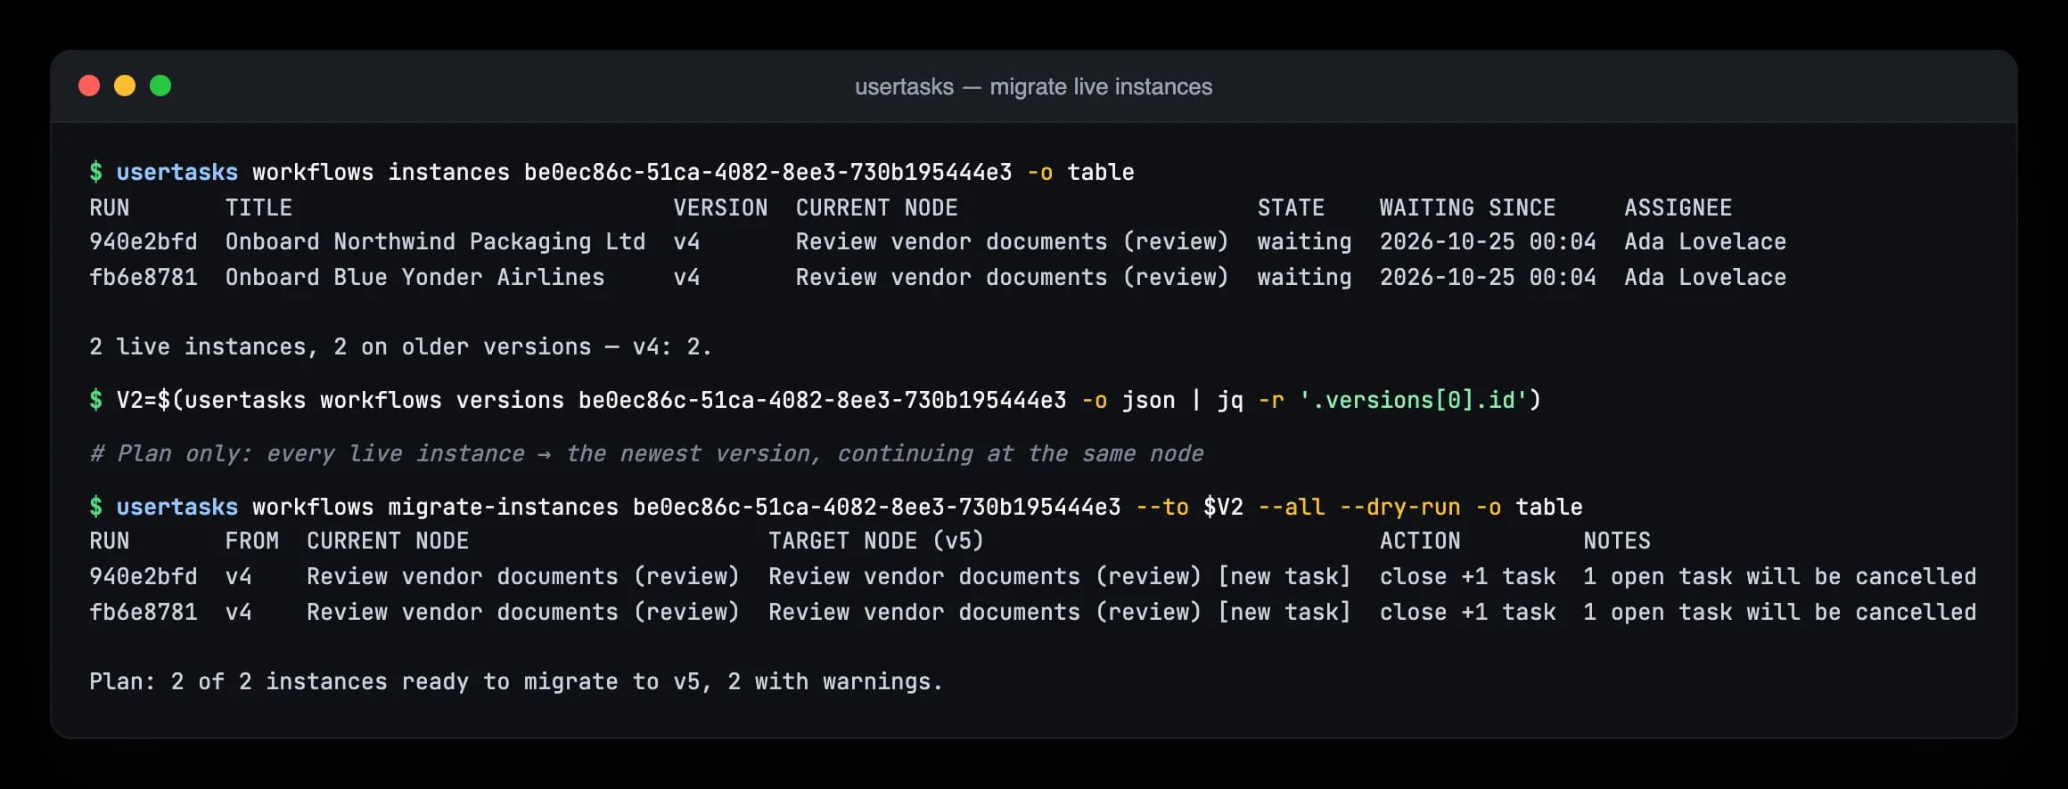Click the jq filter '.versions[0].id'
This screenshot has height=789, width=2068.
coord(1414,400)
